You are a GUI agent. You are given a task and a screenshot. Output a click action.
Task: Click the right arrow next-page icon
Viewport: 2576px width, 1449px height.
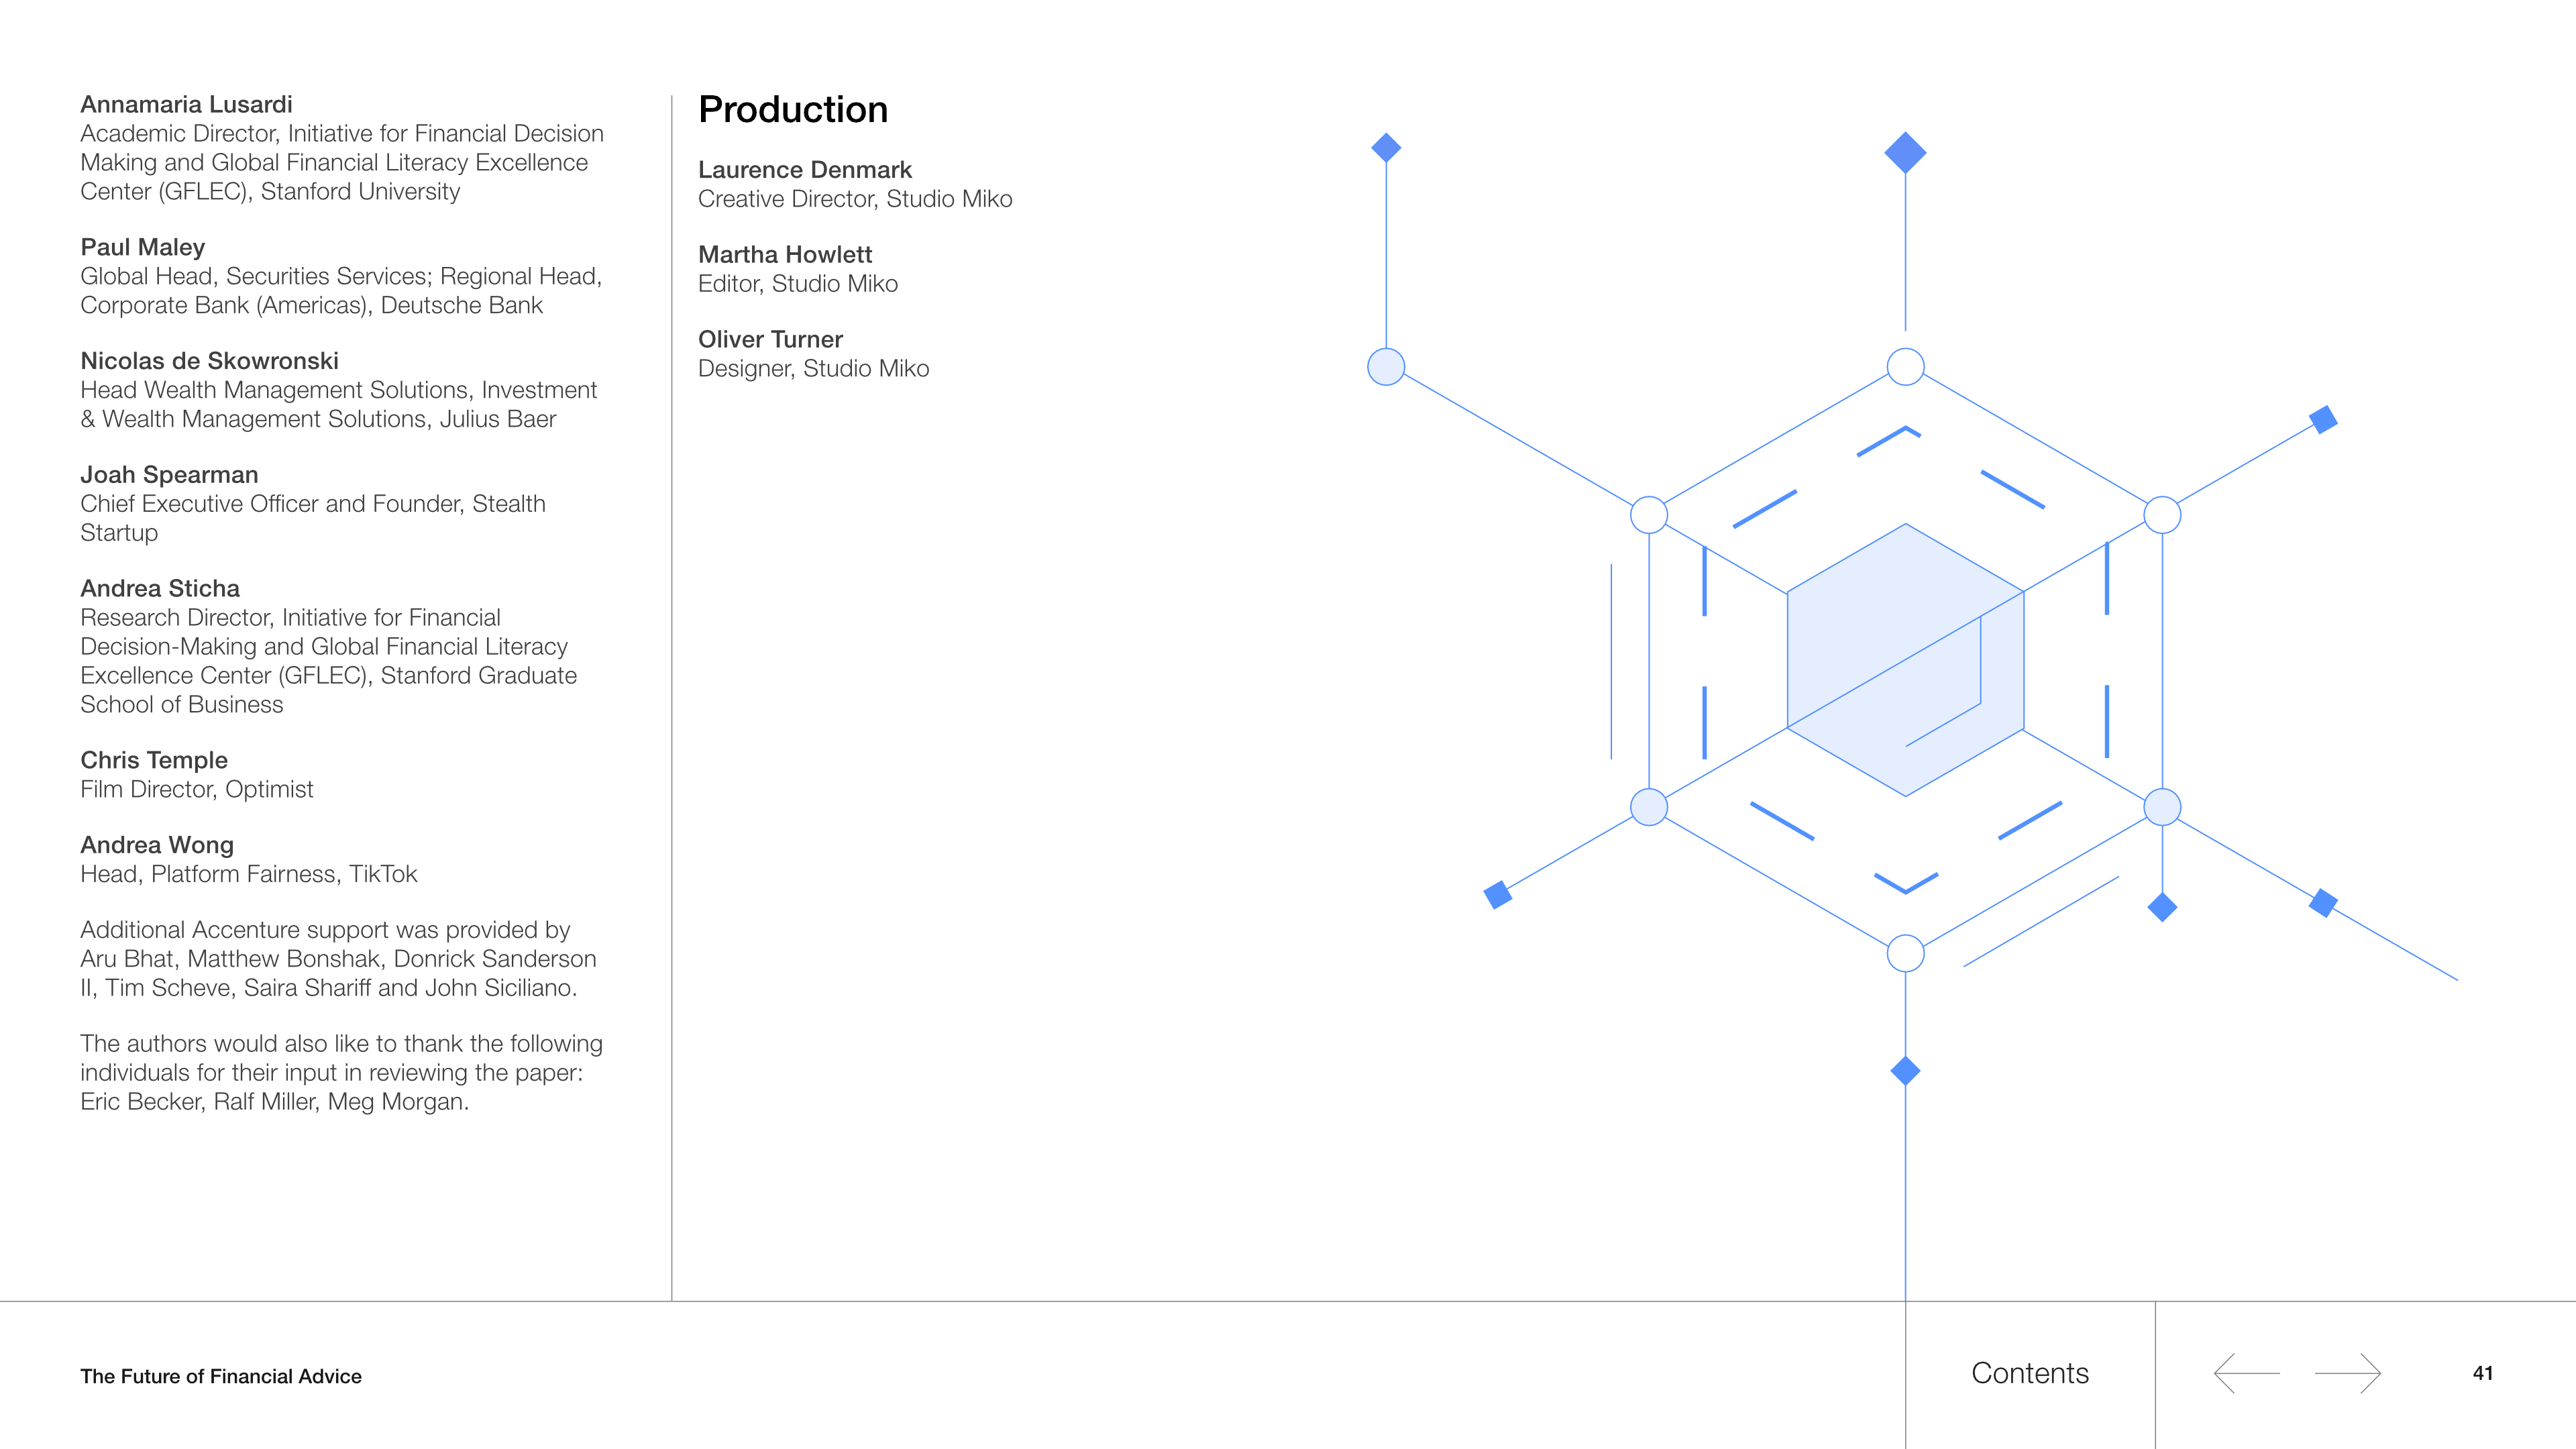pos(2347,1373)
